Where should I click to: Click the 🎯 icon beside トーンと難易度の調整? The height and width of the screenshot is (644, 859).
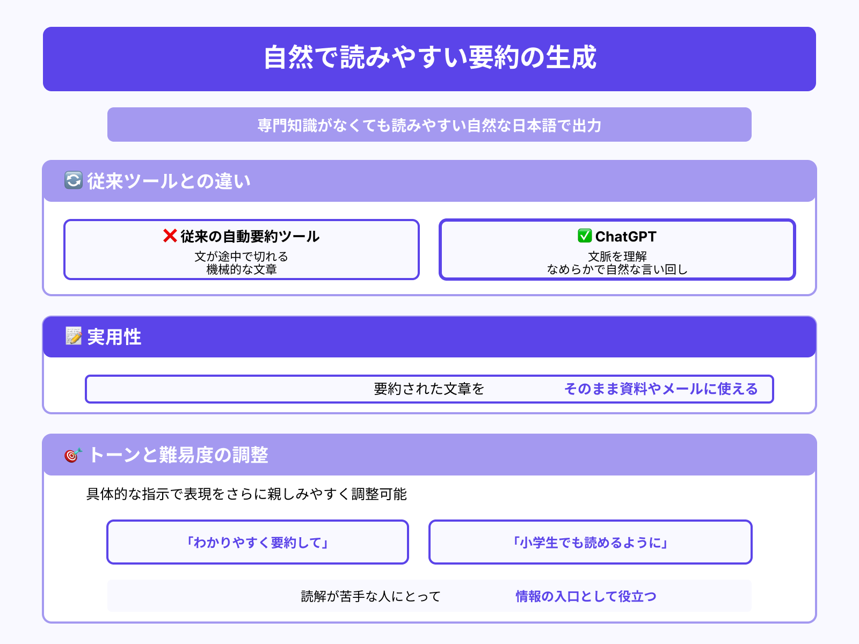[73, 455]
